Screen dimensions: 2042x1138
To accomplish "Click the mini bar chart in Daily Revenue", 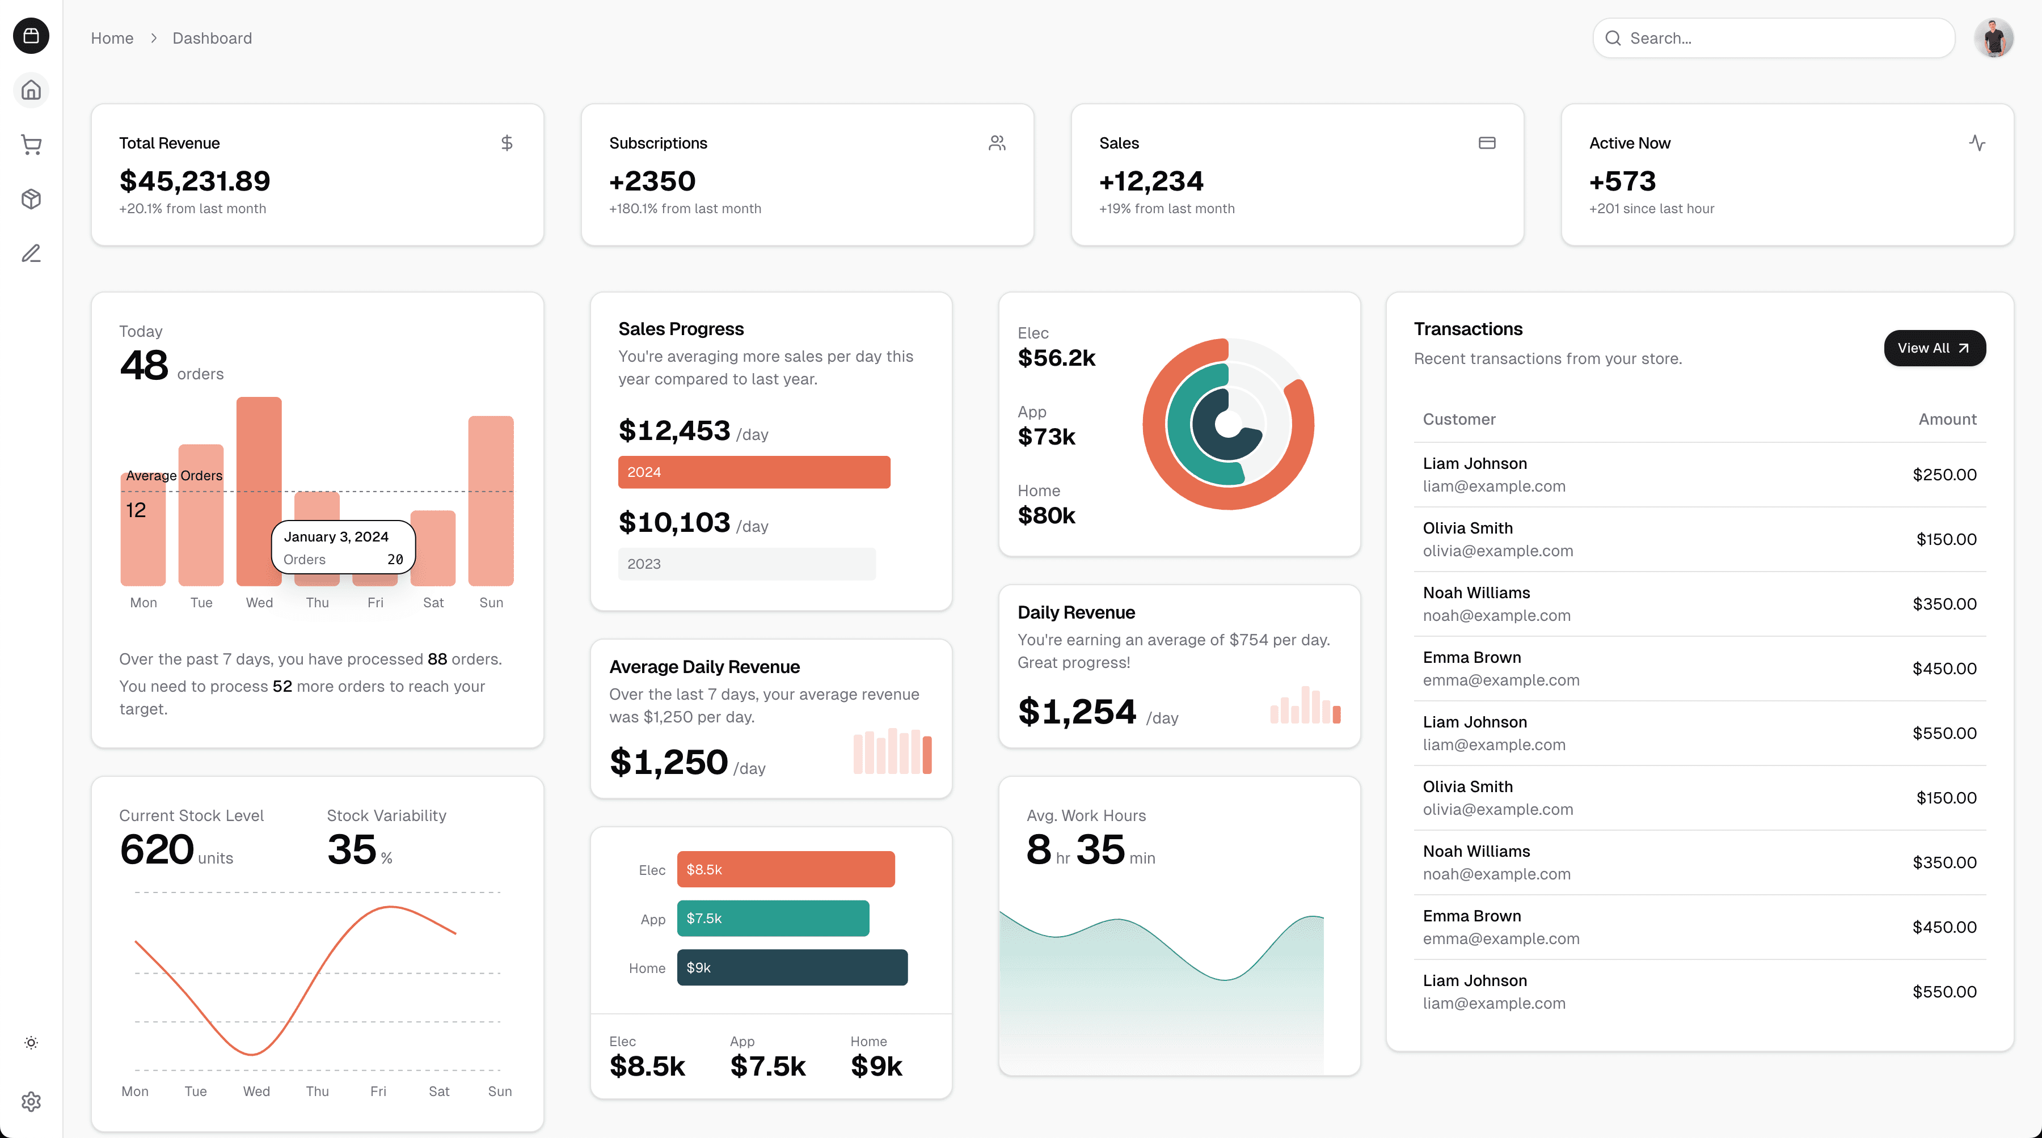I will [1305, 705].
